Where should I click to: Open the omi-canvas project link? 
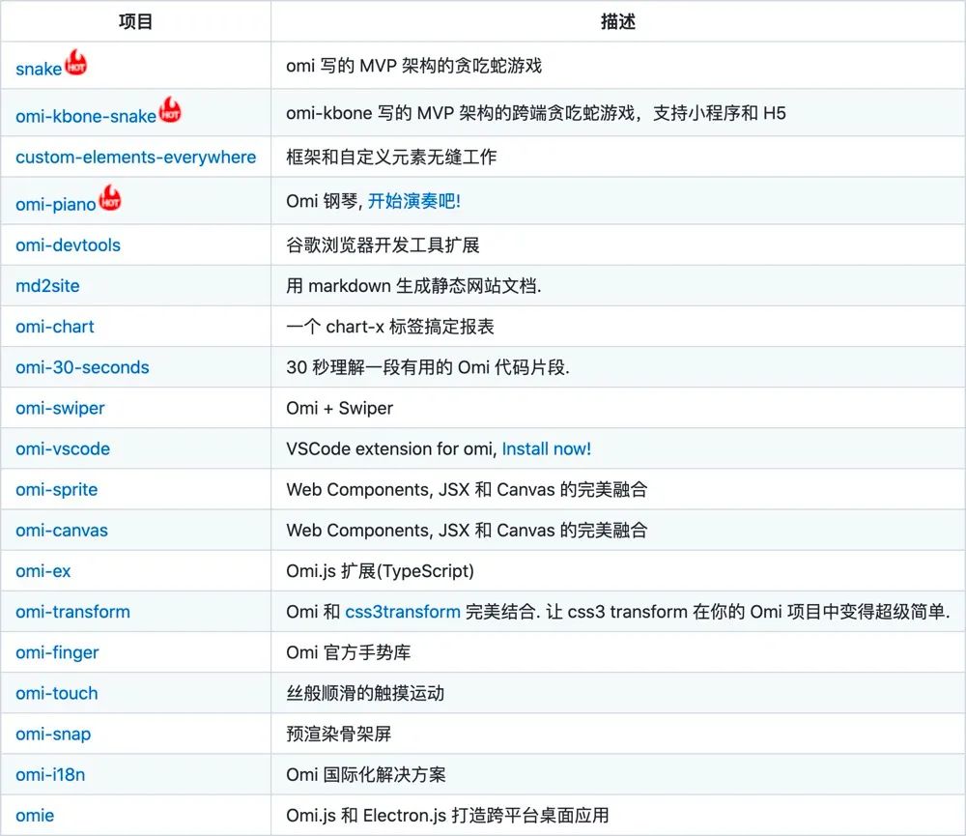click(62, 531)
